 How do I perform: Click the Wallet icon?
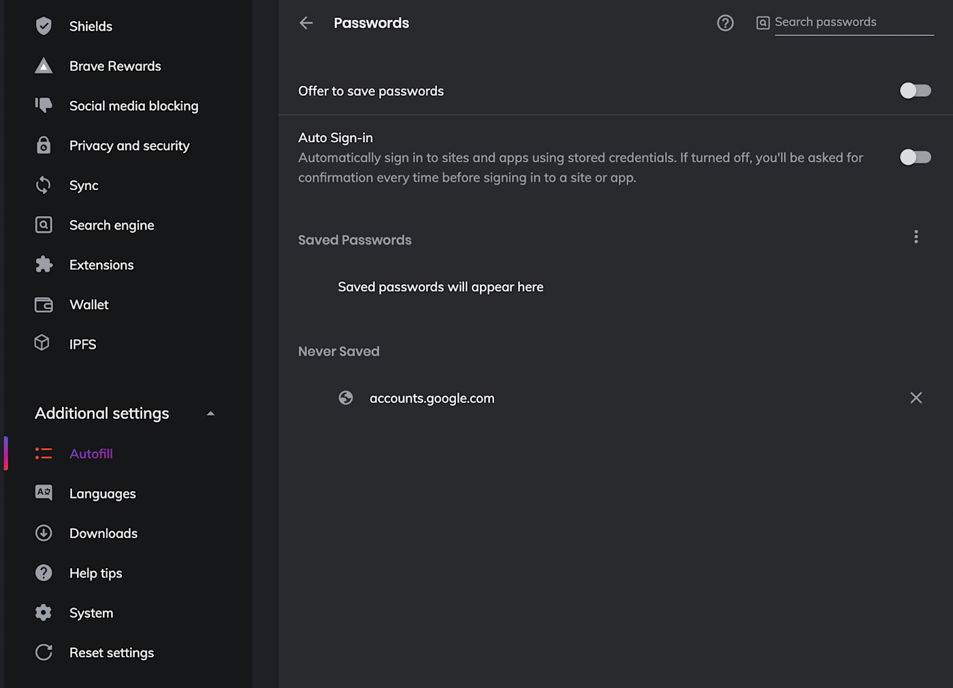(44, 304)
